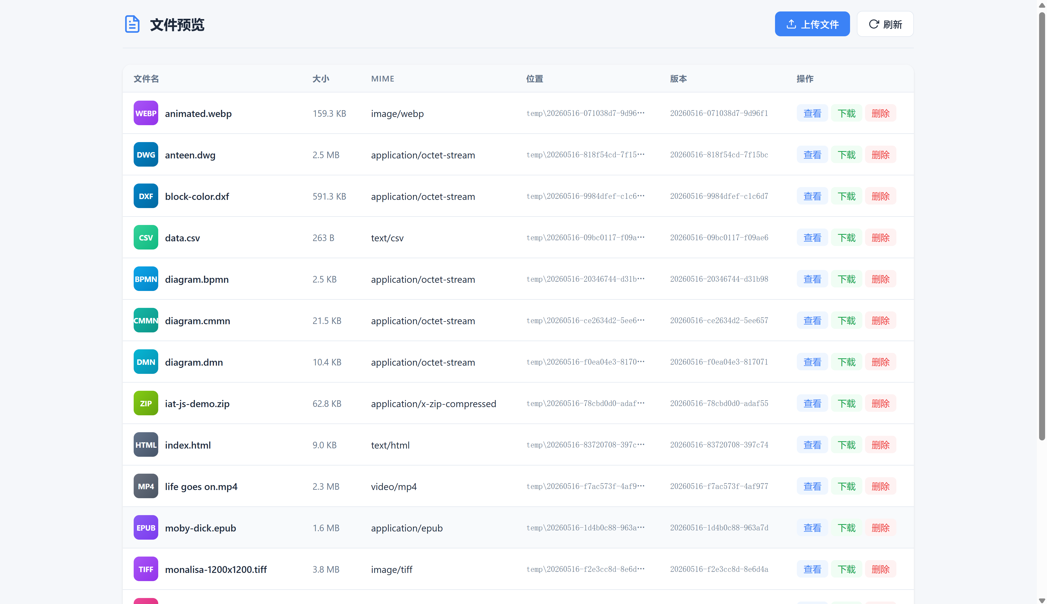This screenshot has height=604, width=1047.
Task: Select the file name animated.webp
Action: [198, 114]
